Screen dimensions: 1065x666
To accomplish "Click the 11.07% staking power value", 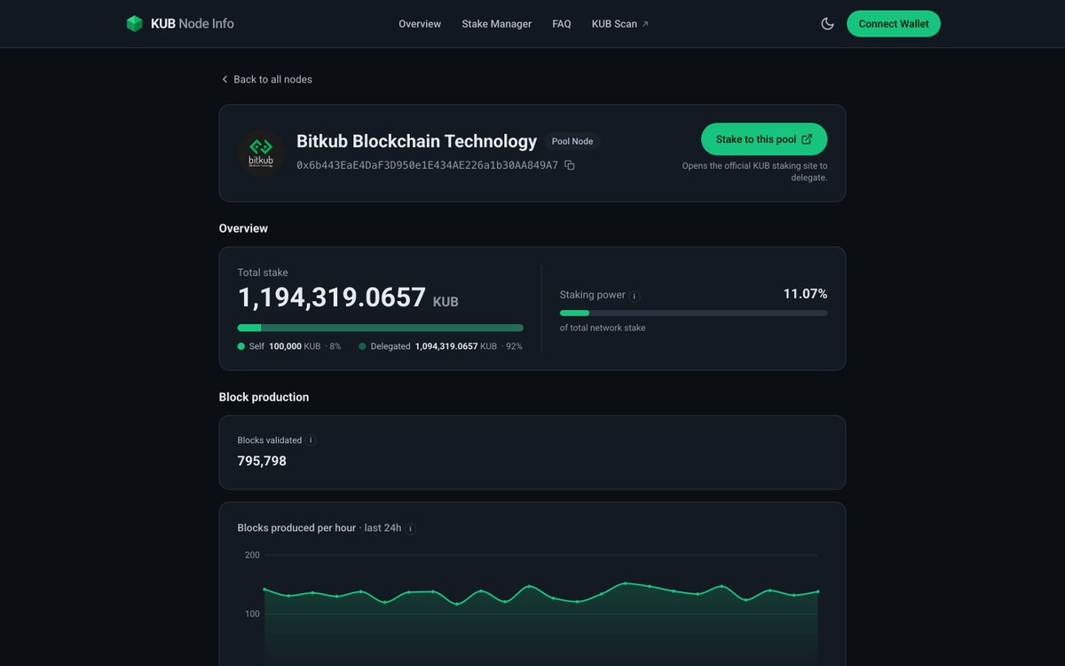I will (x=805, y=294).
